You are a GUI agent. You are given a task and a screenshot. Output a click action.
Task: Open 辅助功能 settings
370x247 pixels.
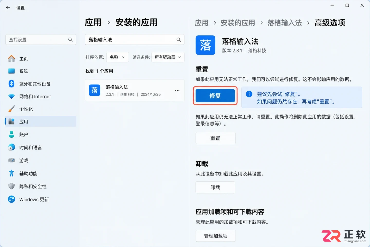click(41, 173)
